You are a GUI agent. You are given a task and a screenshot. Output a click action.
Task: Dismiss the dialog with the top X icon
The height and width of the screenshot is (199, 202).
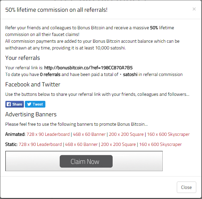194,9
